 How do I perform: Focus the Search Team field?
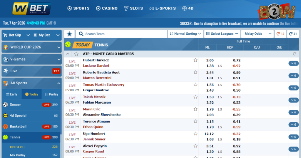[x=121, y=34]
